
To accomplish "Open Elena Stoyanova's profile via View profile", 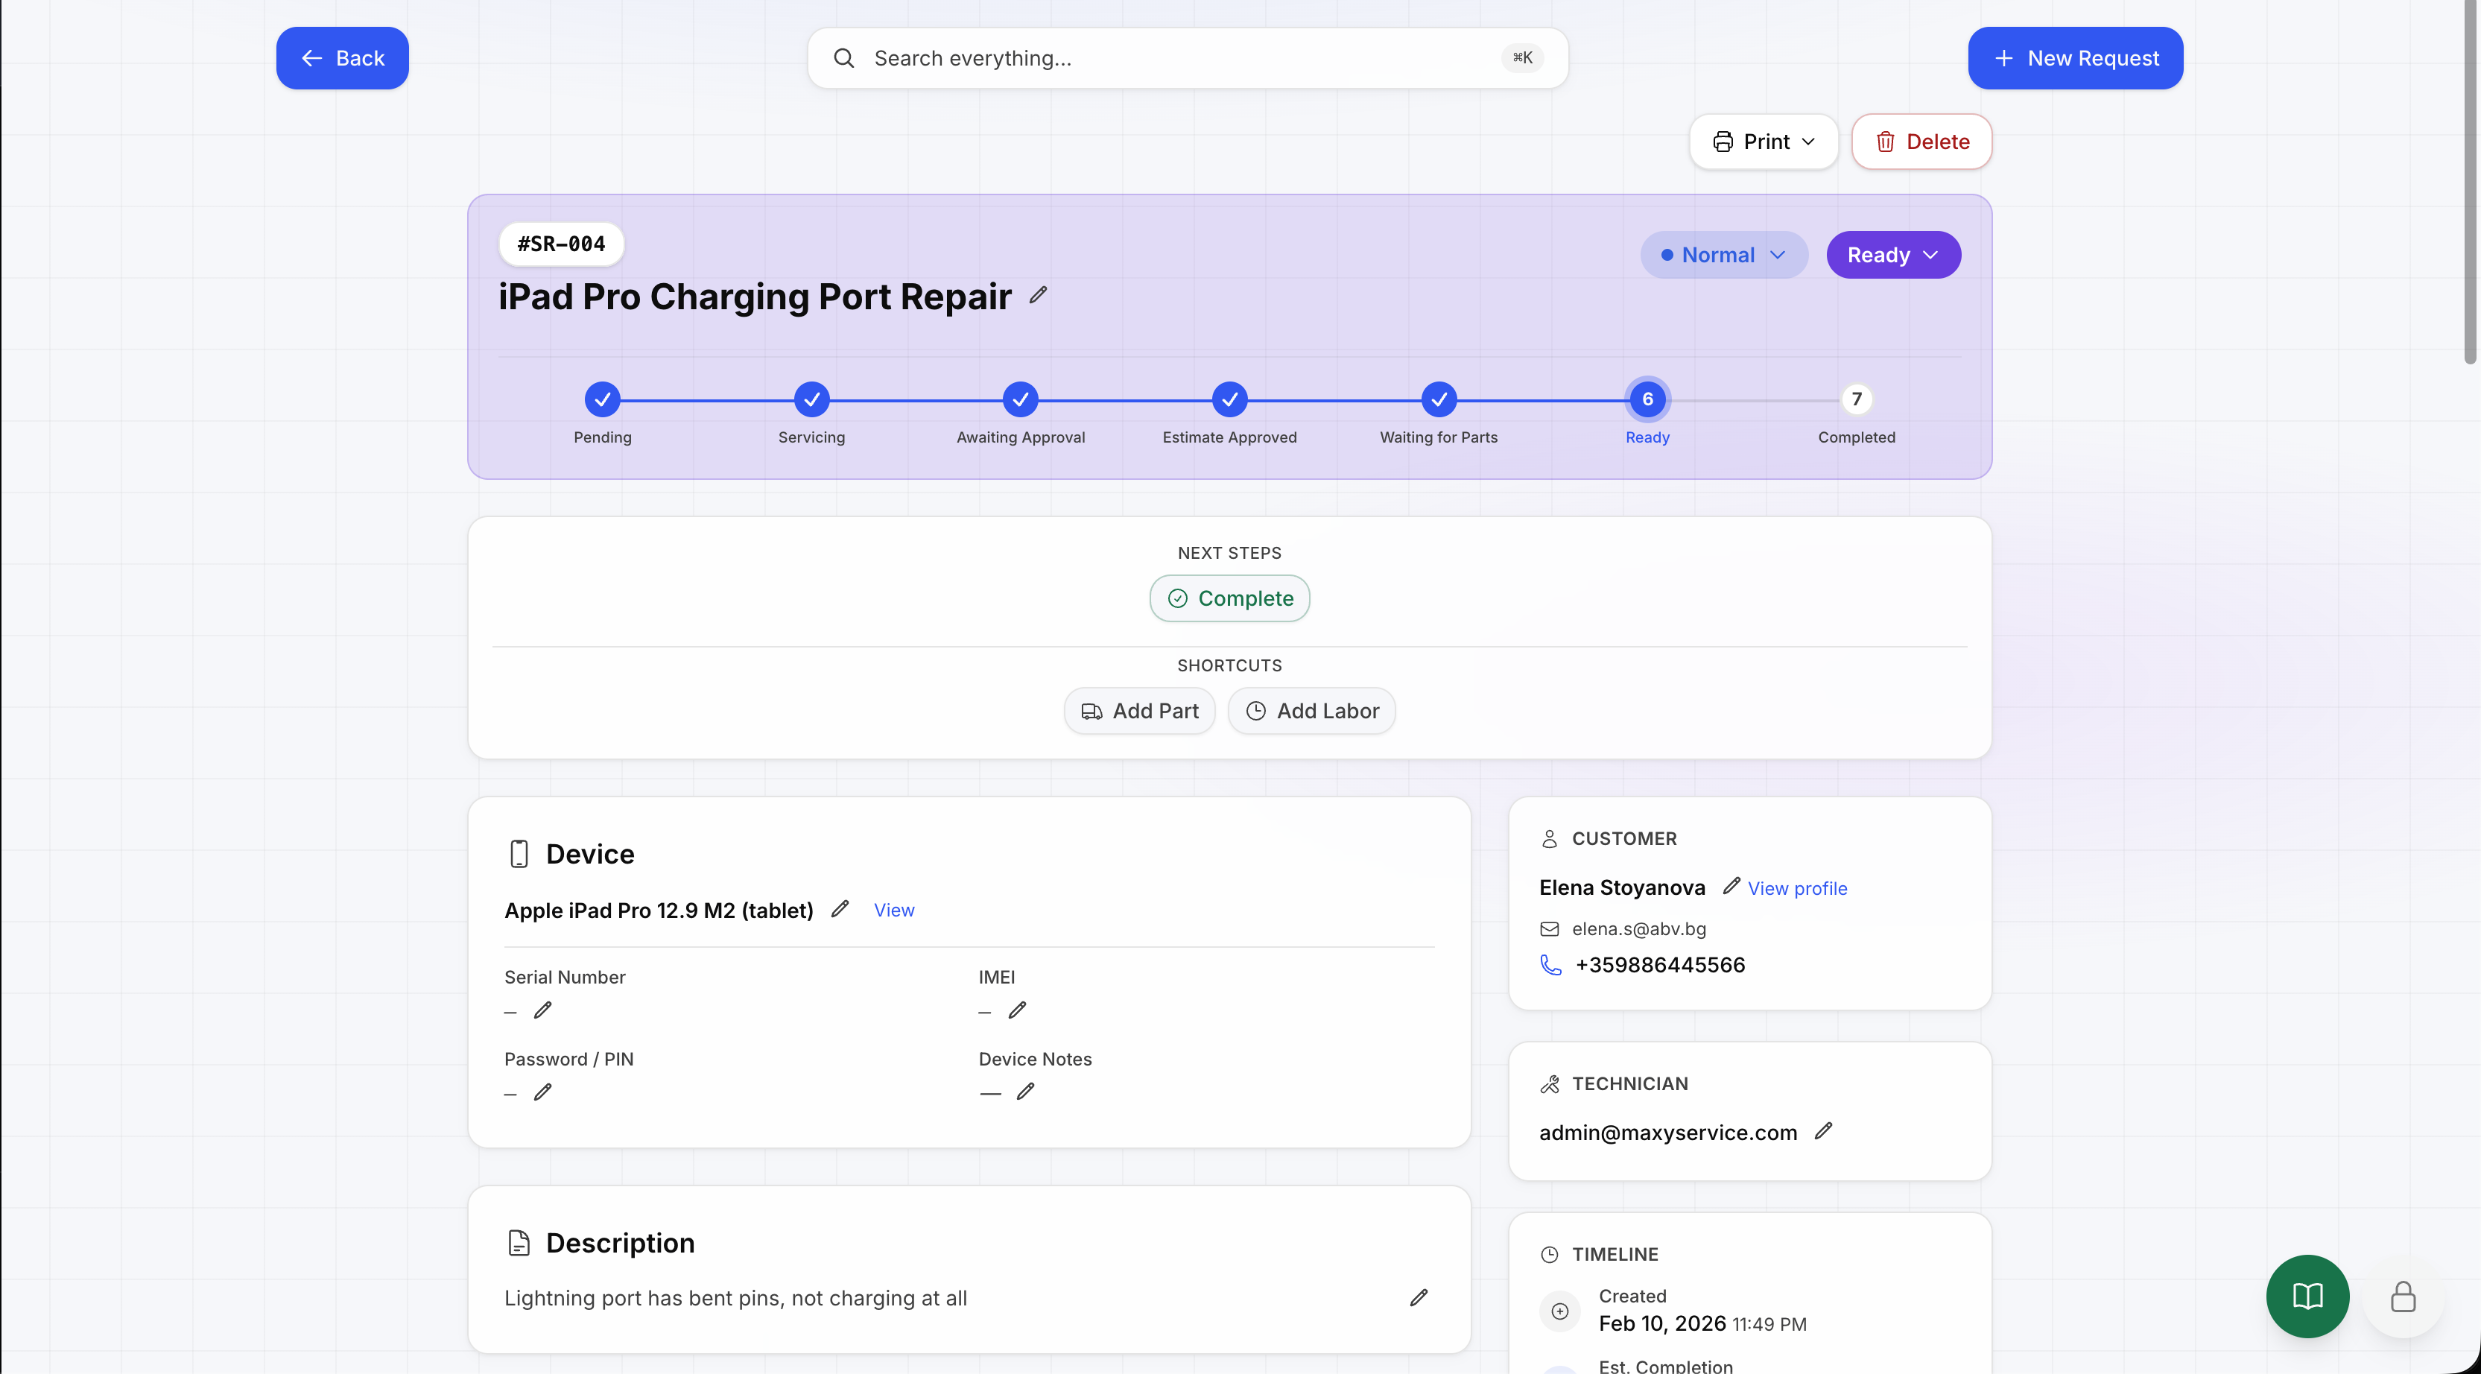I will pyautogui.click(x=1797, y=887).
